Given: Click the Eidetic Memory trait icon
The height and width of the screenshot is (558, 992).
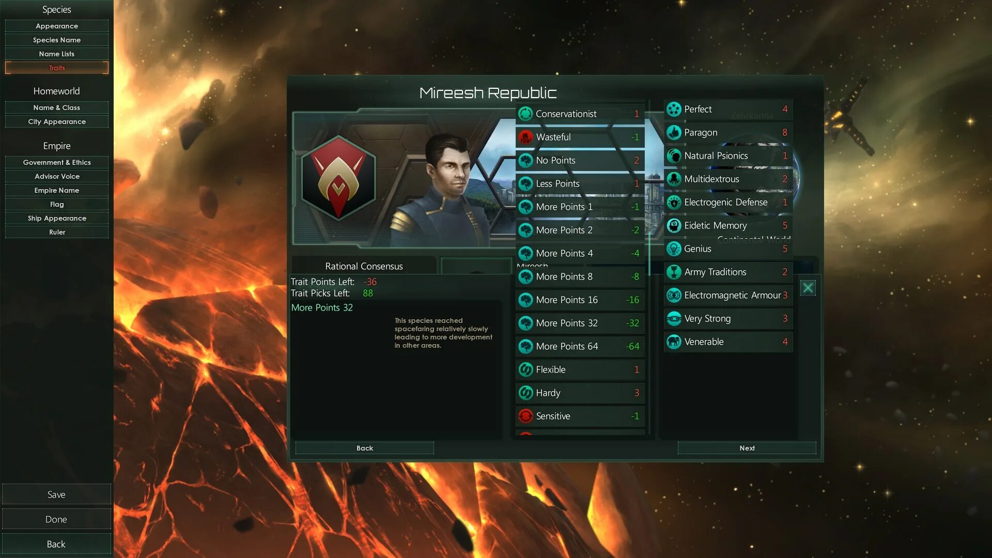Looking at the screenshot, I should coord(674,225).
